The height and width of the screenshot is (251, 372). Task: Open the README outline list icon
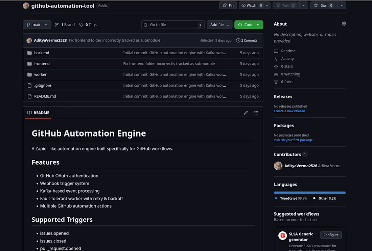(256, 113)
